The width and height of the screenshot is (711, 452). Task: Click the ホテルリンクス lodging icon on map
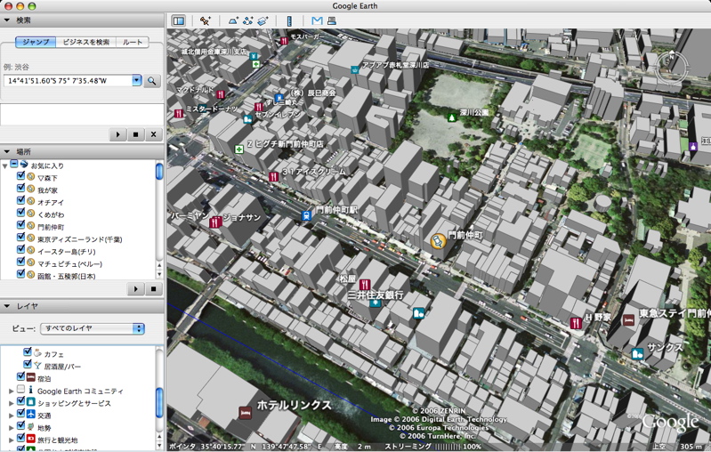(246, 413)
